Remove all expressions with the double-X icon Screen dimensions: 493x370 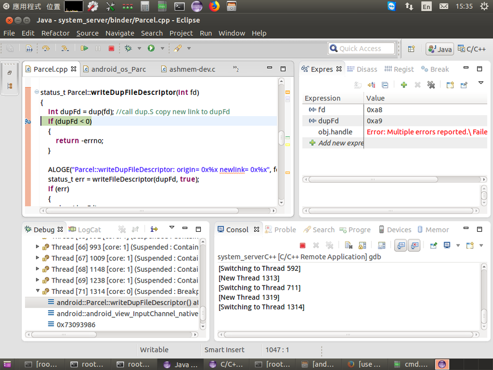click(x=431, y=84)
